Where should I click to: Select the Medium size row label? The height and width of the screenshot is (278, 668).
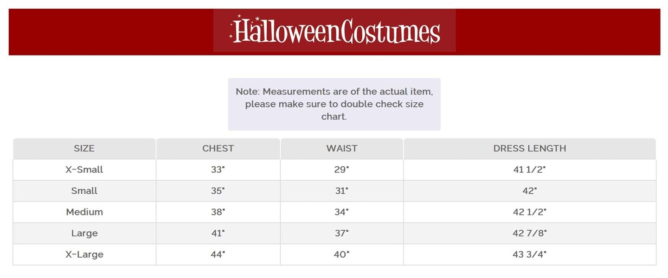tap(84, 212)
